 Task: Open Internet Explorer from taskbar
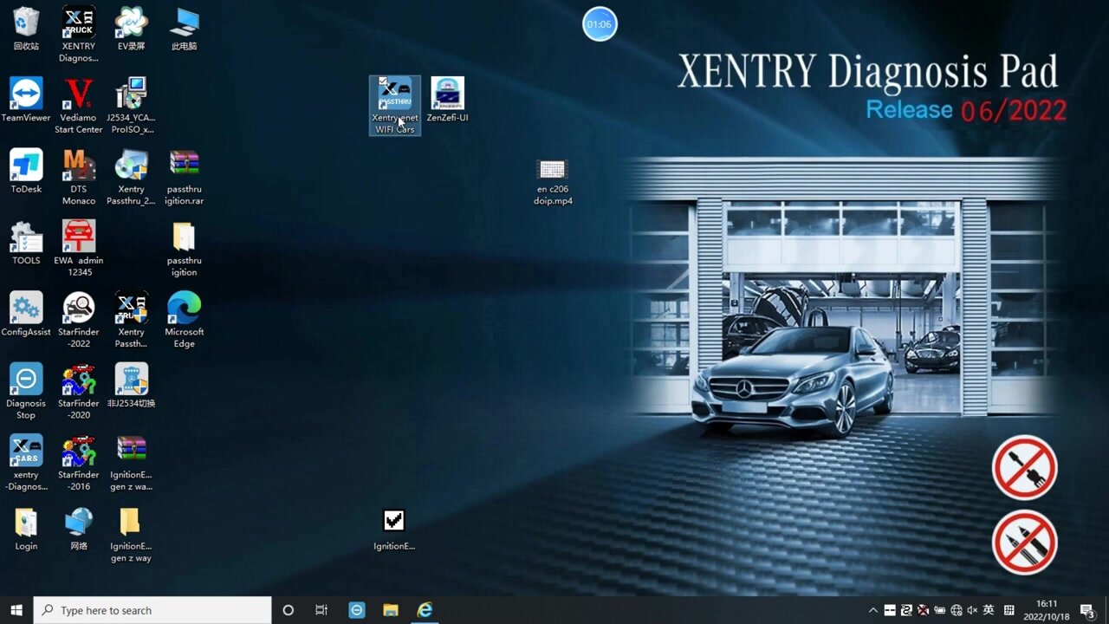(x=425, y=610)
